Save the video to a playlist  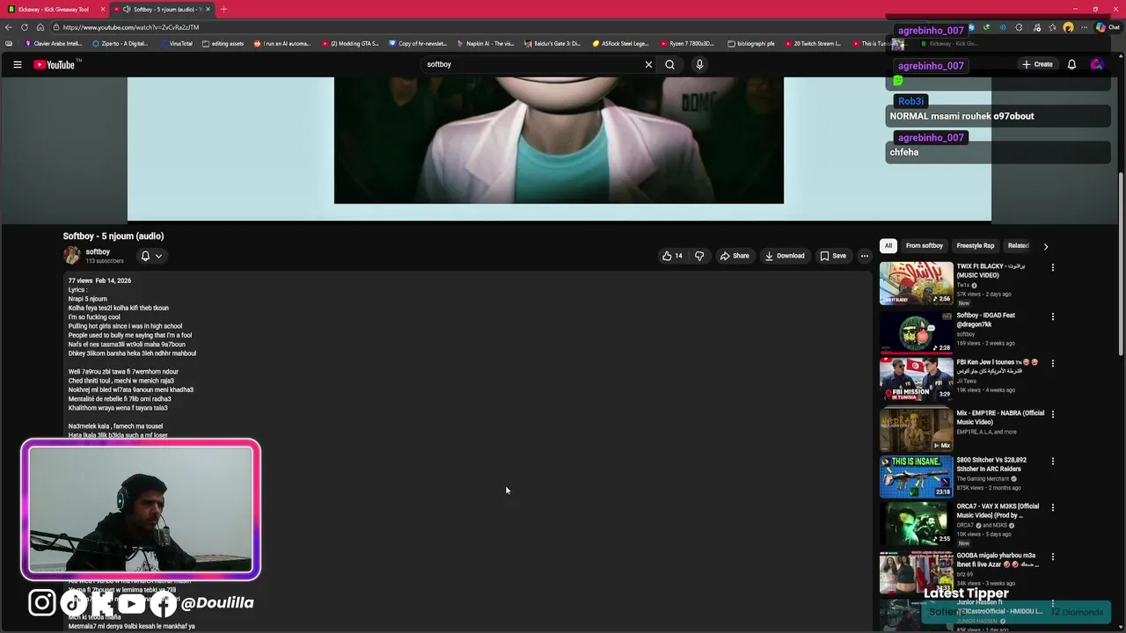click(833, 256)
